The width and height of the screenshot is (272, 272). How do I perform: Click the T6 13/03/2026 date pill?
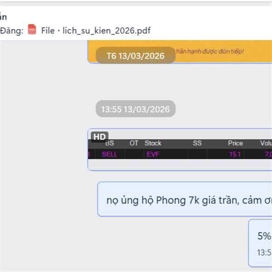(136, 55)
